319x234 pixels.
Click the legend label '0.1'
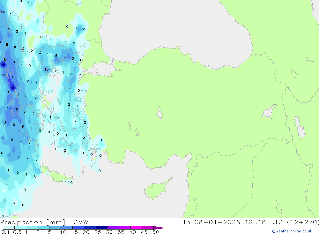[x=5, y=232]
